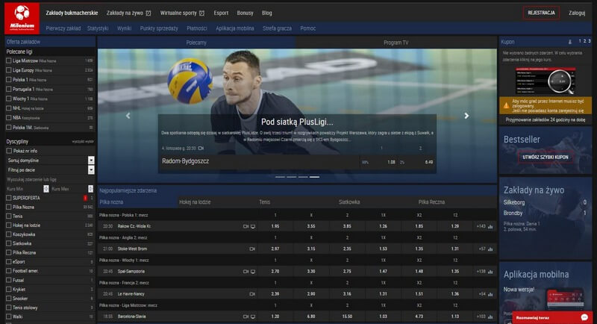Select the last carousel indicator dash
The image size is (597, 324).
[314, 177]
